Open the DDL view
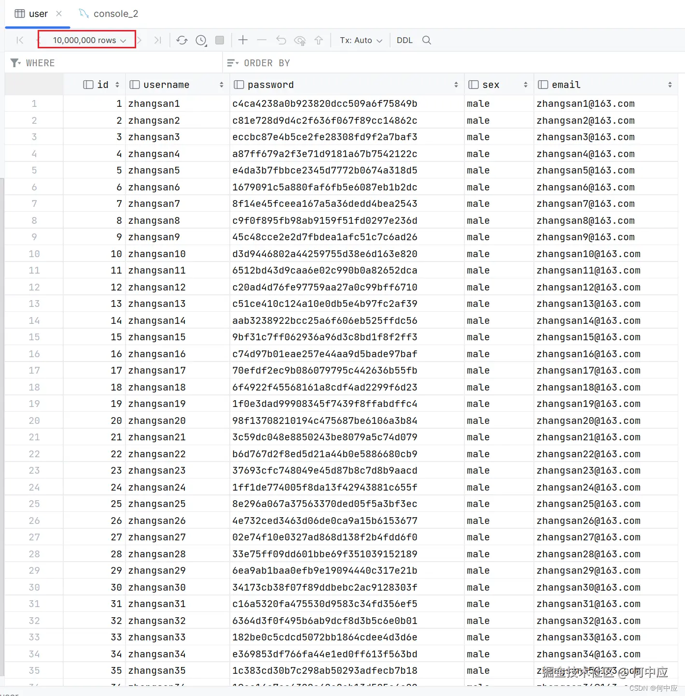 point(405,40)
